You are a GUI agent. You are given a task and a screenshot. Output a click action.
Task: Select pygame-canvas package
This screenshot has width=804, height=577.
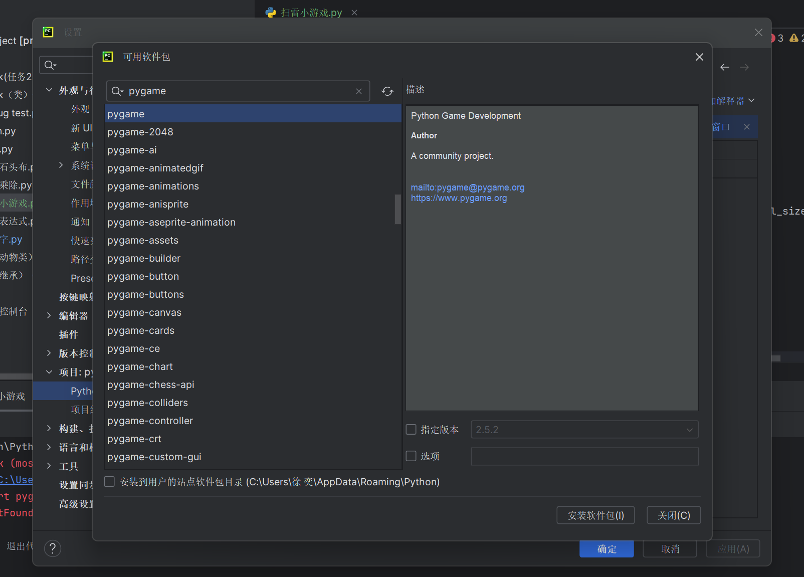click(253, 312)
